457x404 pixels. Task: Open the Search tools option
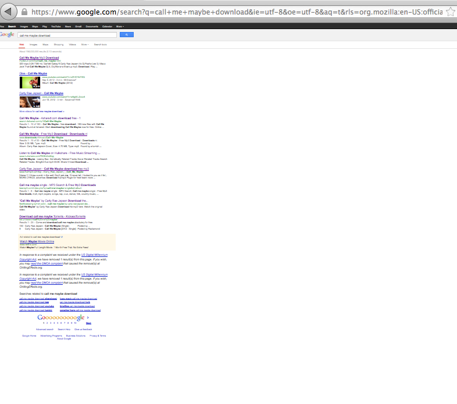101,44
